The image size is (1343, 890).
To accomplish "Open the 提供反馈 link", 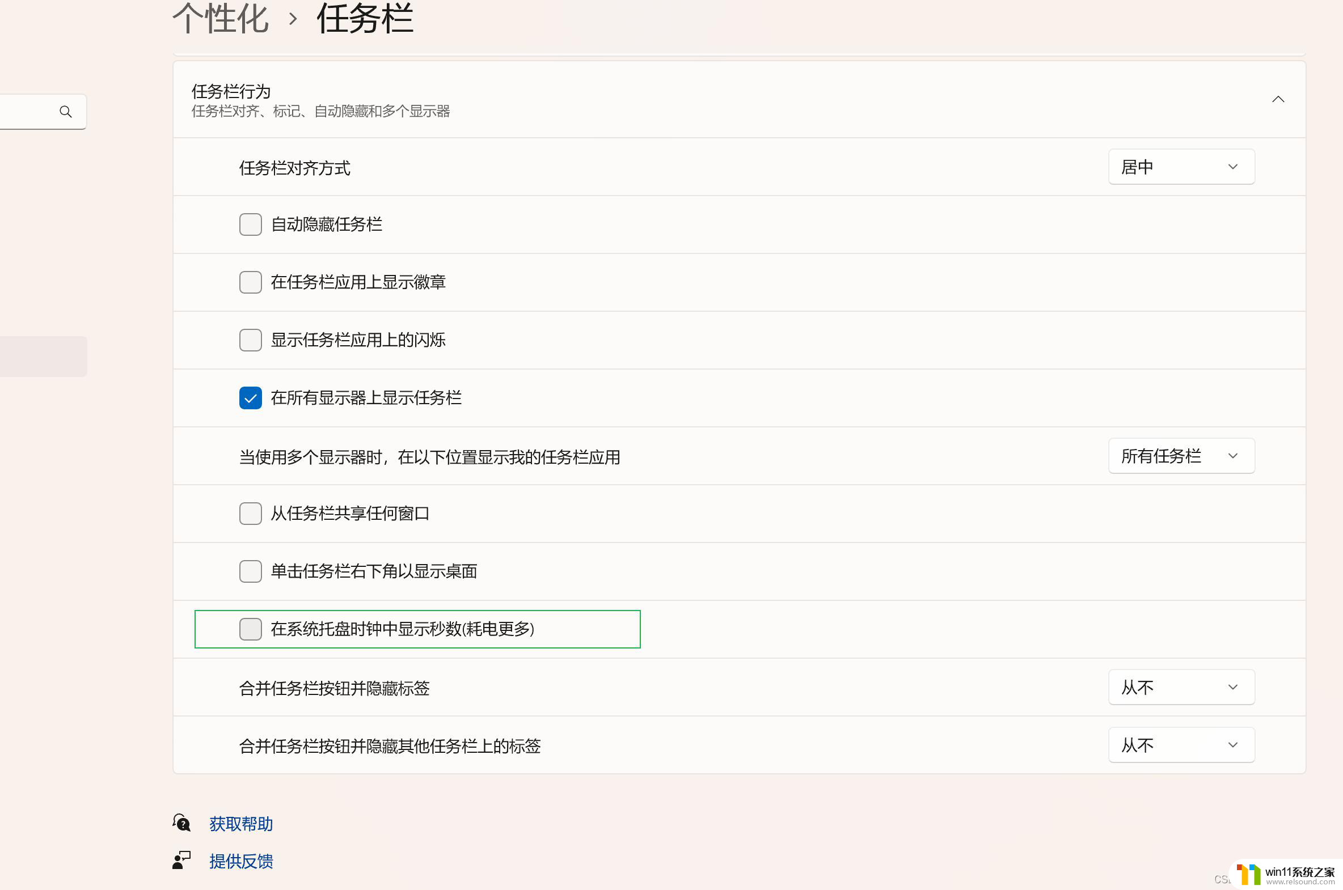I will [242, 861].
